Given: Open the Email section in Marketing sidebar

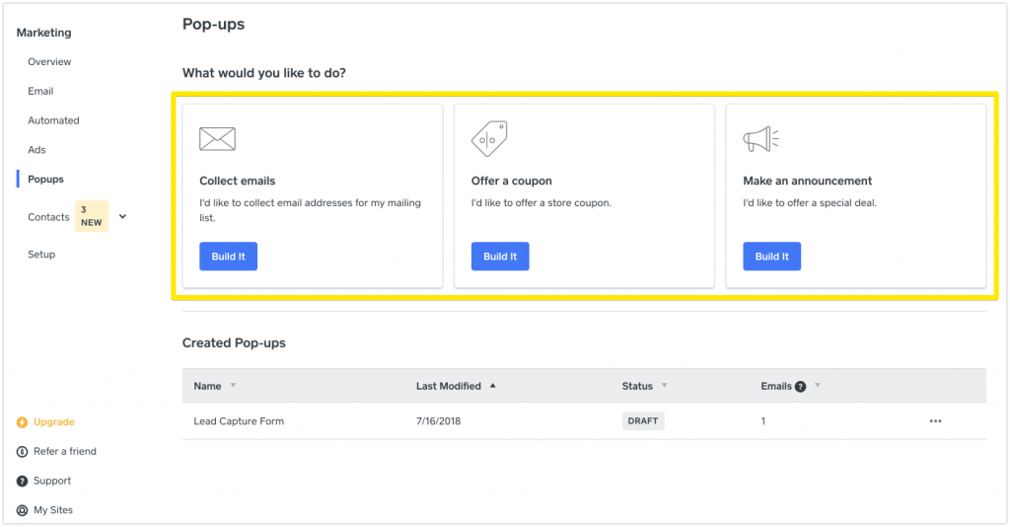Looking at the screenshot, I should [40, 91].
